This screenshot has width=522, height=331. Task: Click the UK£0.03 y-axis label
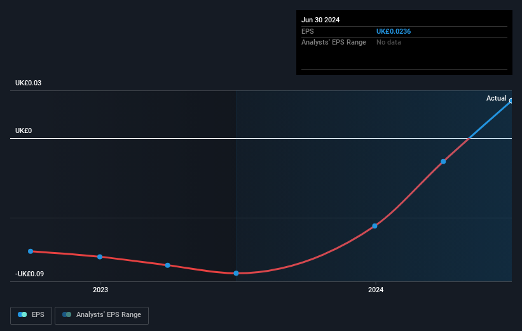(29, 83)
